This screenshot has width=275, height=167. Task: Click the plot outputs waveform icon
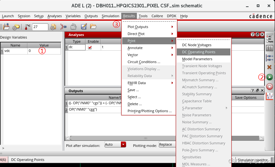[x=270, y=96]
